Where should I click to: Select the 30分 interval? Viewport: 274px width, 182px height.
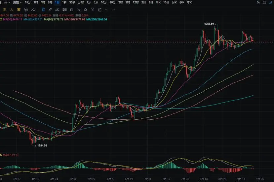(112, 2)
